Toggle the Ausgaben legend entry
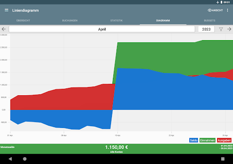The height and width of the screenshot is (164, 233). coord(224,140)
